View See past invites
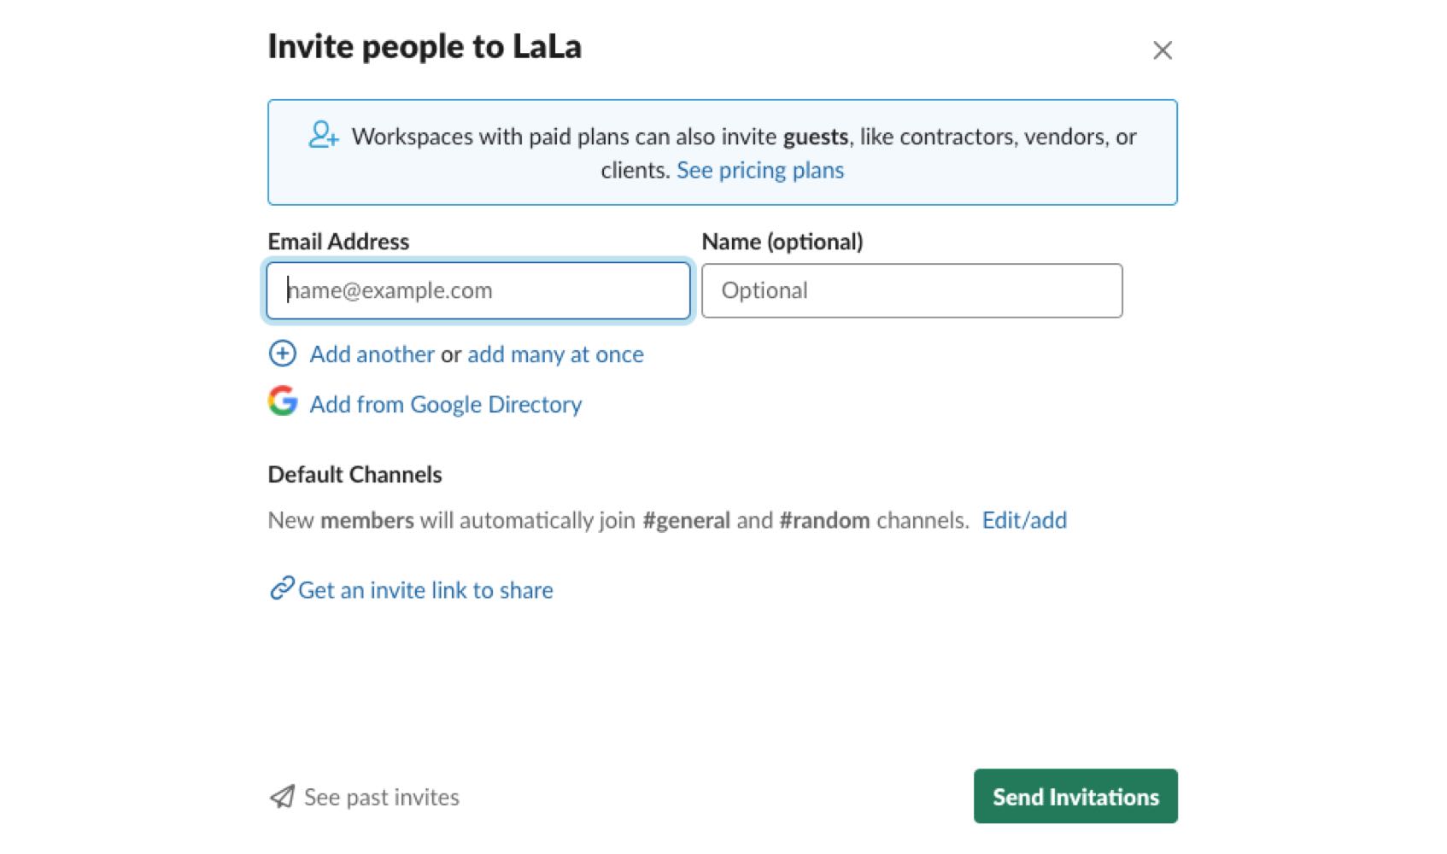Viewport: 1447px width, 854px height. point(381,798)
